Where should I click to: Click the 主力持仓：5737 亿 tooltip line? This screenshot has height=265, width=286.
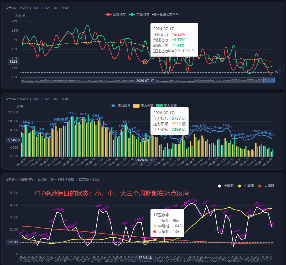tap(169, 118)
